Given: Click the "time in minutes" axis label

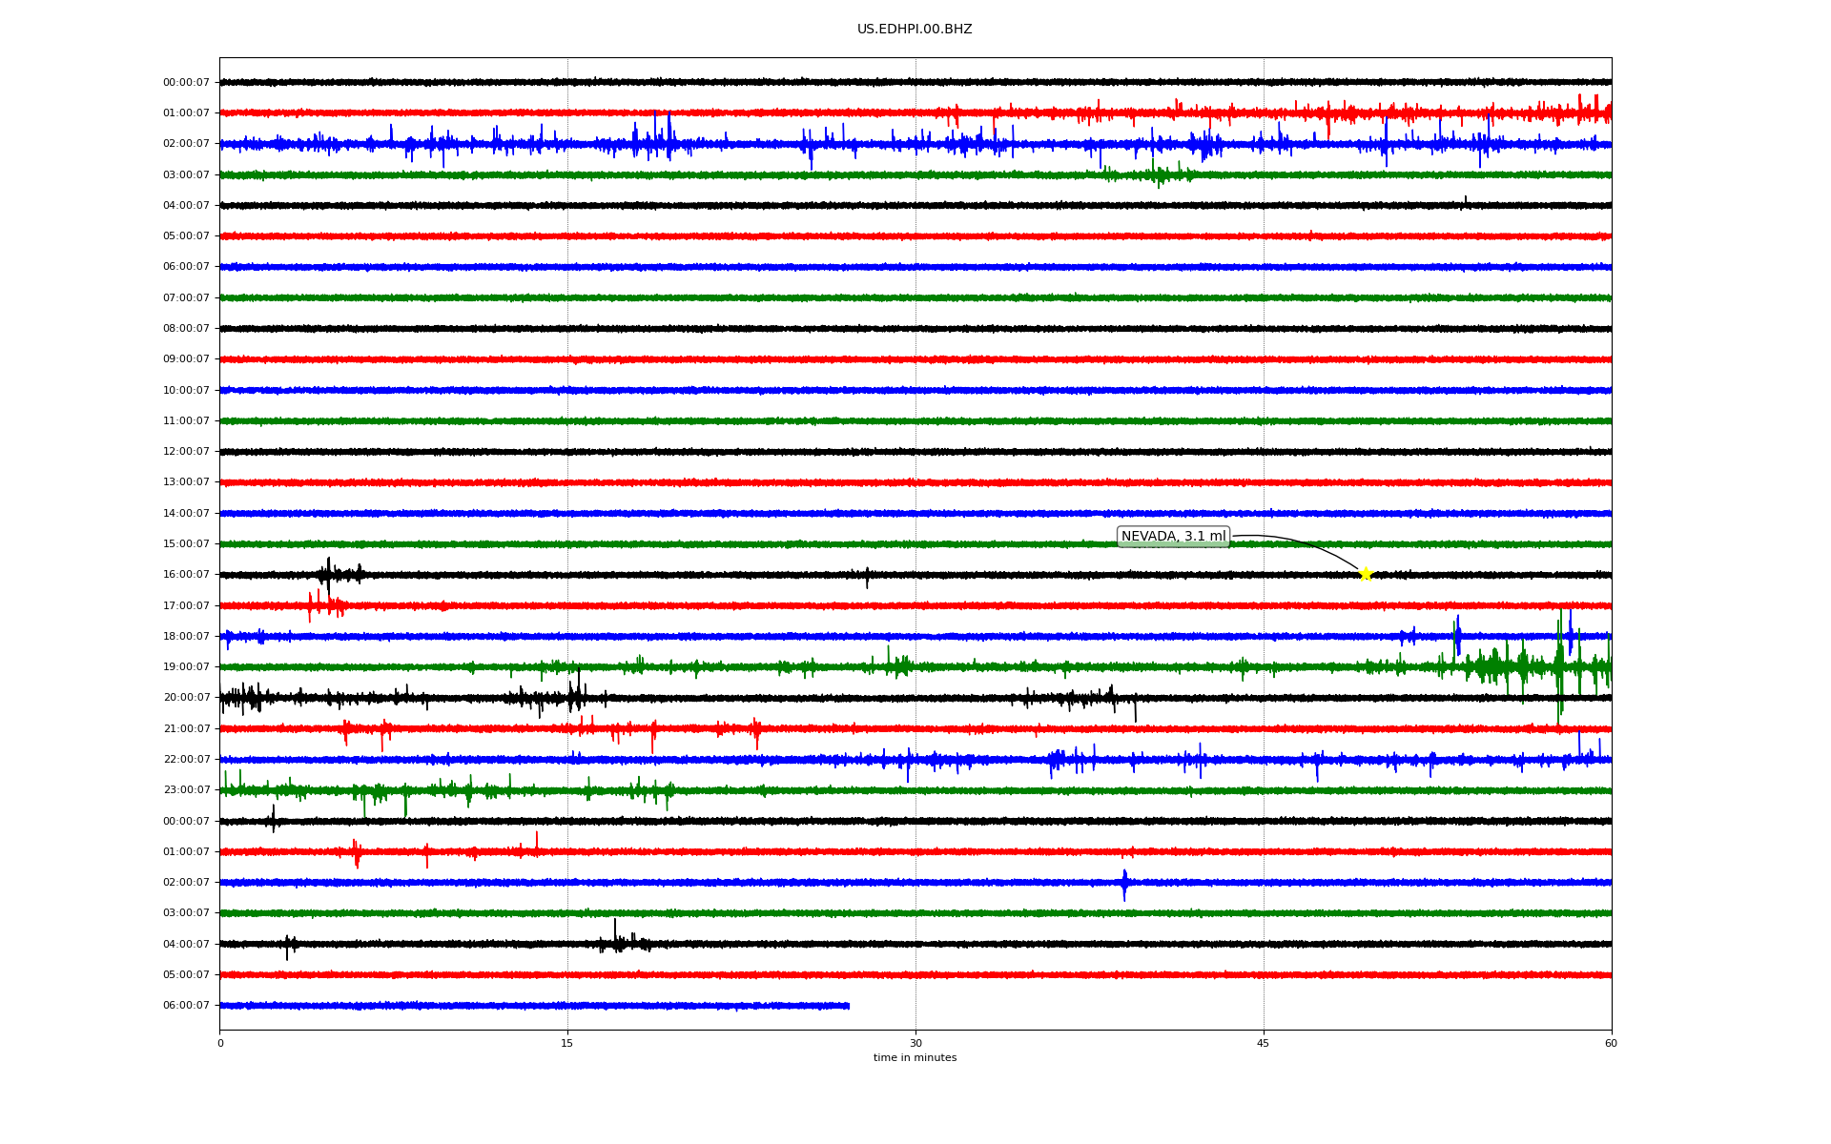Looking at the screenshot, I should 914,1058.
